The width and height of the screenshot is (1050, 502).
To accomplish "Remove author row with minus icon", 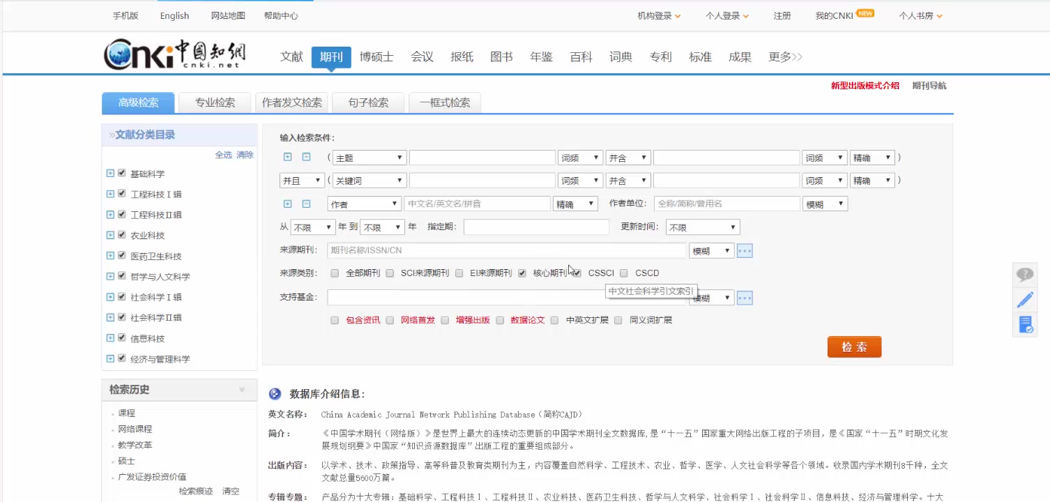I will pos(305,204).
